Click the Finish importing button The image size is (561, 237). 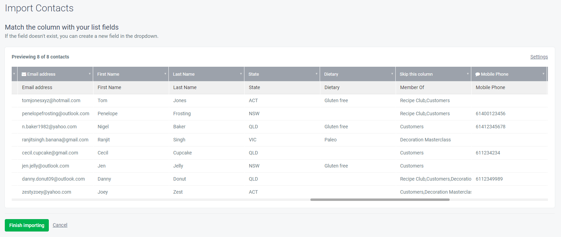pyautogui.click(x=27, y=225)
